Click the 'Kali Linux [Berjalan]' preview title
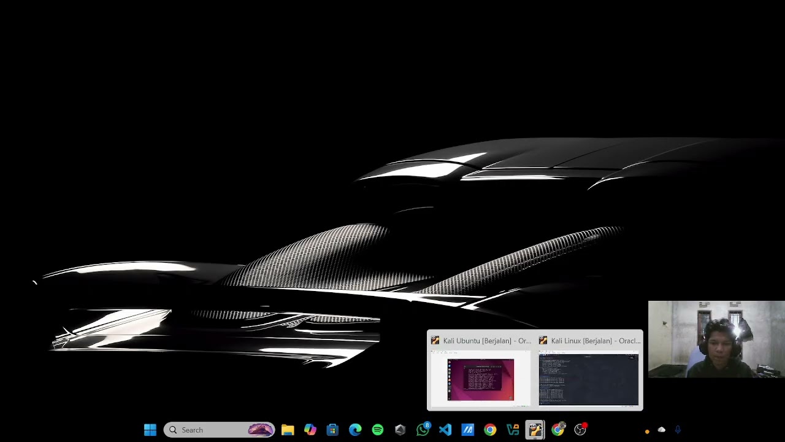 (595, 341)
